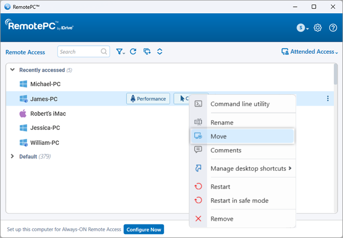Collapse the Recently accessed group

tap(13, 70)
